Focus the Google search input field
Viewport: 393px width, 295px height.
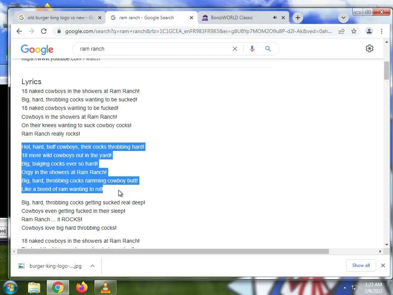154,49
